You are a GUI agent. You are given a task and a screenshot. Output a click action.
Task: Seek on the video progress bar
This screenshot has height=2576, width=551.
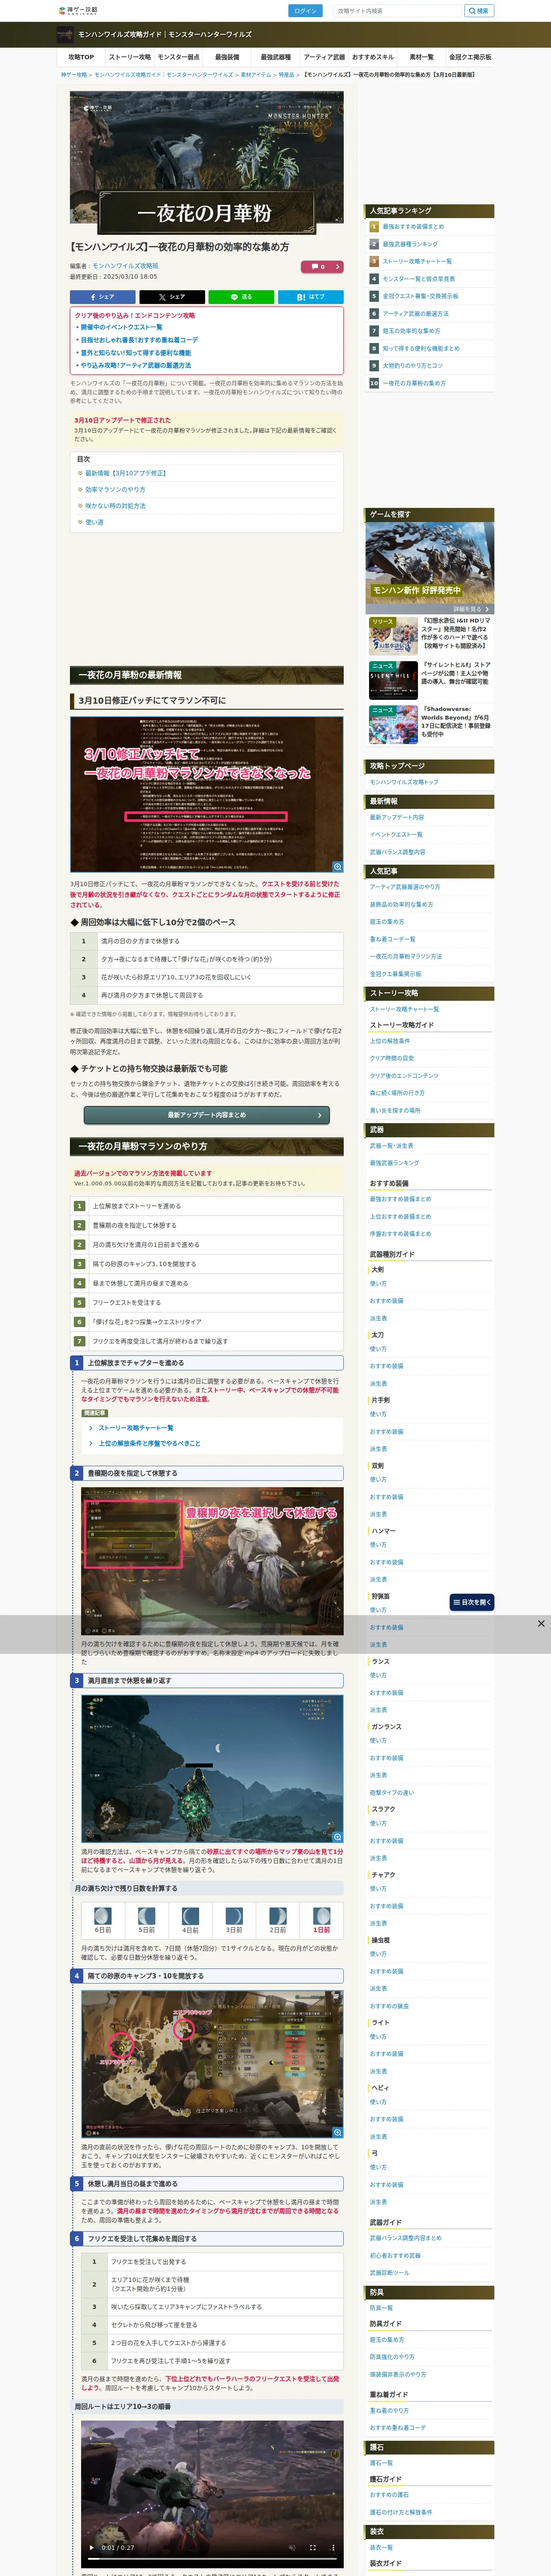211,2558
